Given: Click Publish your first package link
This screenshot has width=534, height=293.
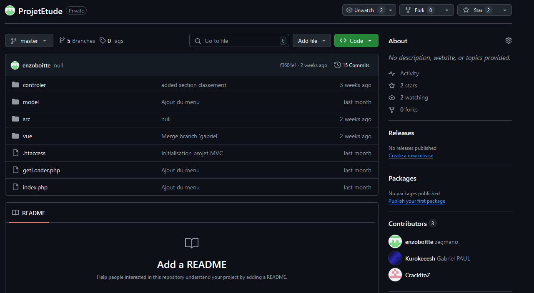Looking at the screenshot, I should coord(417,201).
